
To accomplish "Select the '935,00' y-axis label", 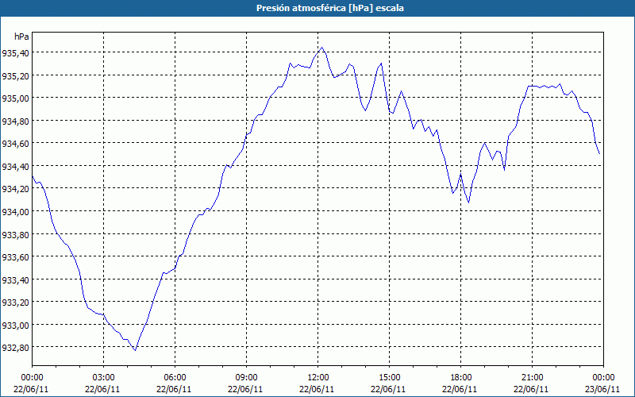I will coord(14,98).
